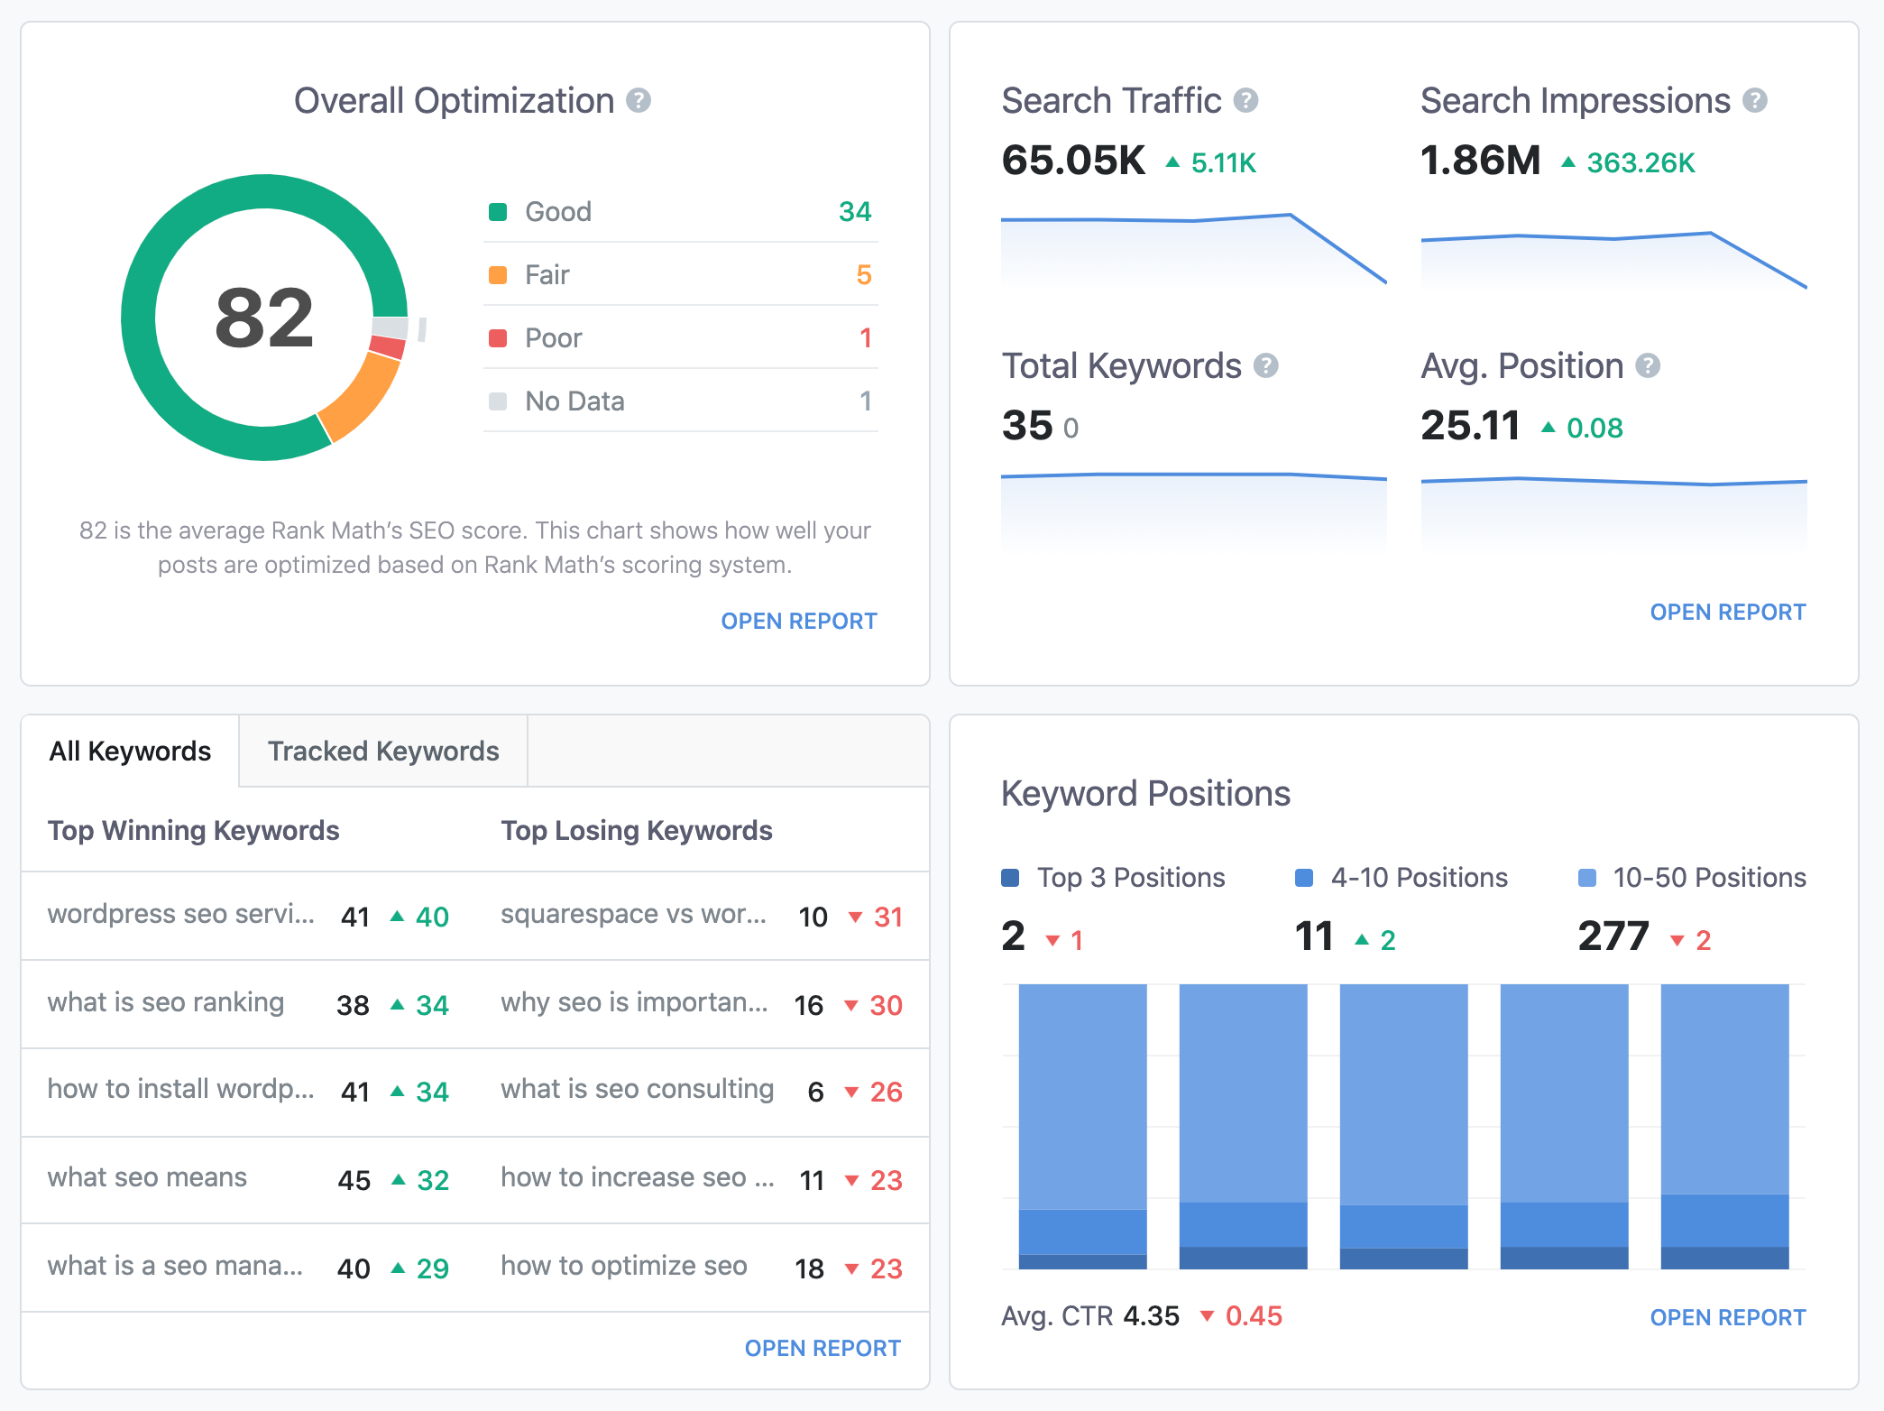
Task: Click the Search Traffic help icon
Action: click(1245, 100)
